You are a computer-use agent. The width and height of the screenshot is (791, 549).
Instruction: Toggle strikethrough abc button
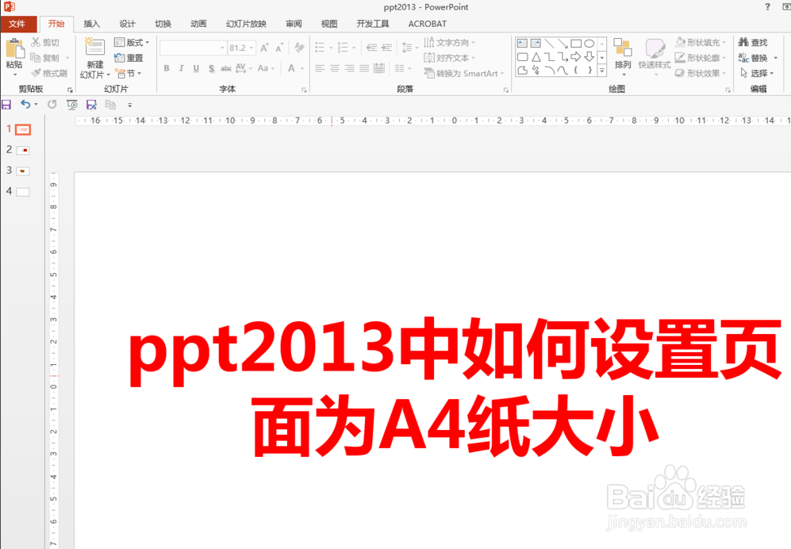(x=226, y=68)
